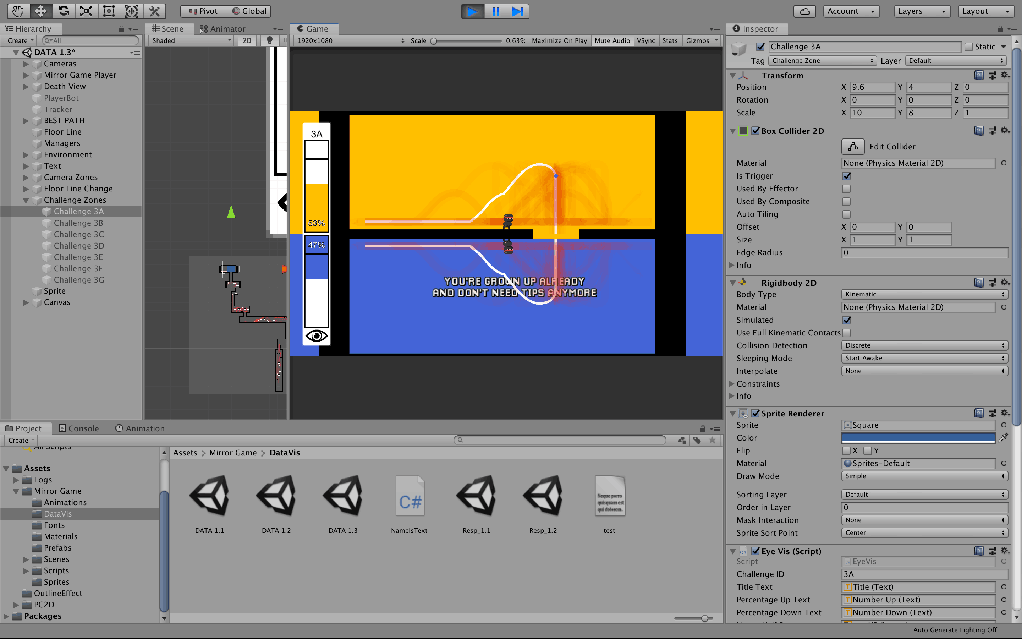Click the Rect Transform tool icon
This screenshot has height=639, width=1022.
point(108,10)
